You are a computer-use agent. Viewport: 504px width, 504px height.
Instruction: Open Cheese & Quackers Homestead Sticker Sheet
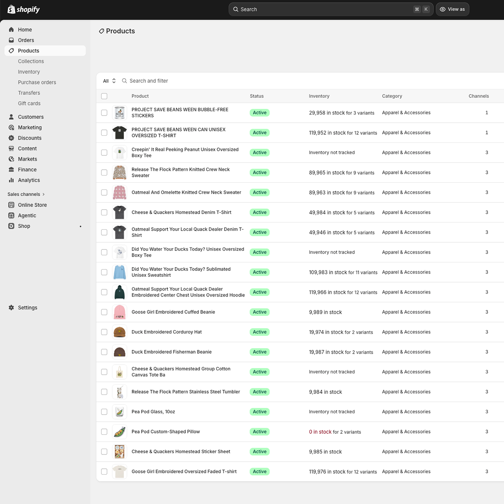[x=181, y=452]
